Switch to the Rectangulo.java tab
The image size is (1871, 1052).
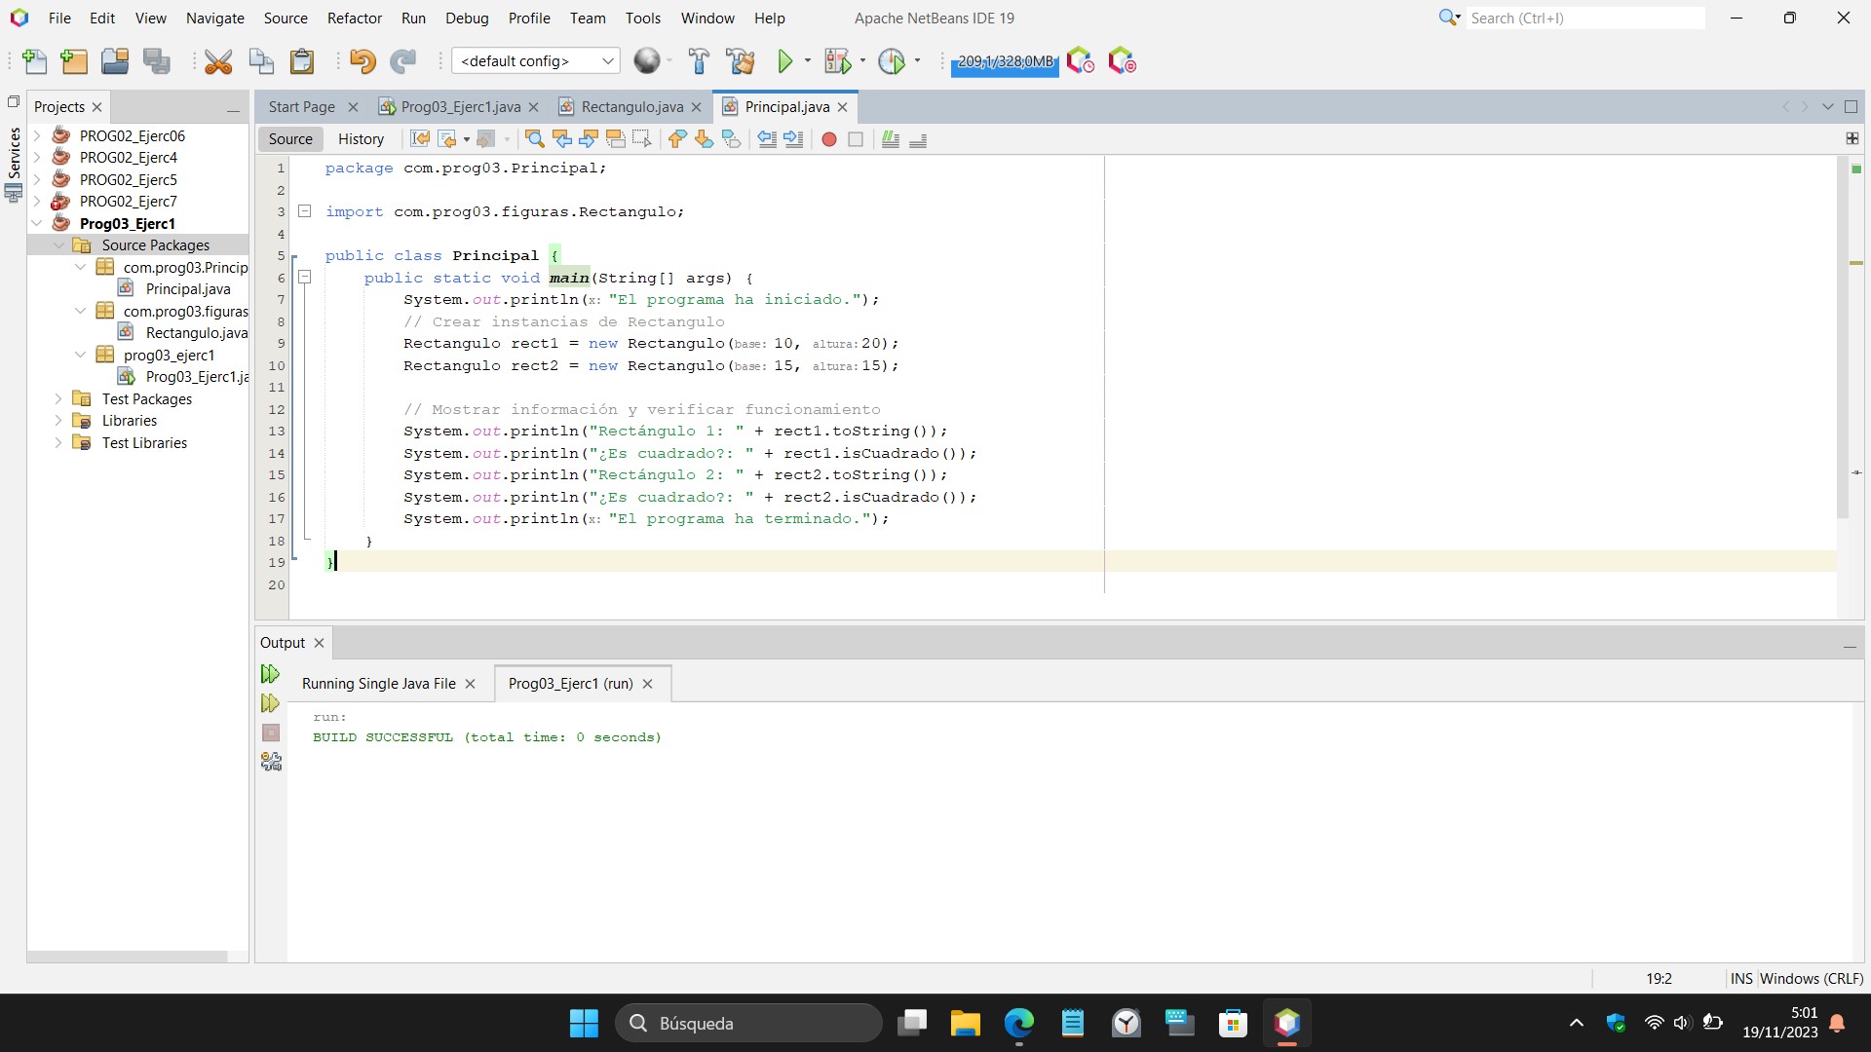click(631, 107)
